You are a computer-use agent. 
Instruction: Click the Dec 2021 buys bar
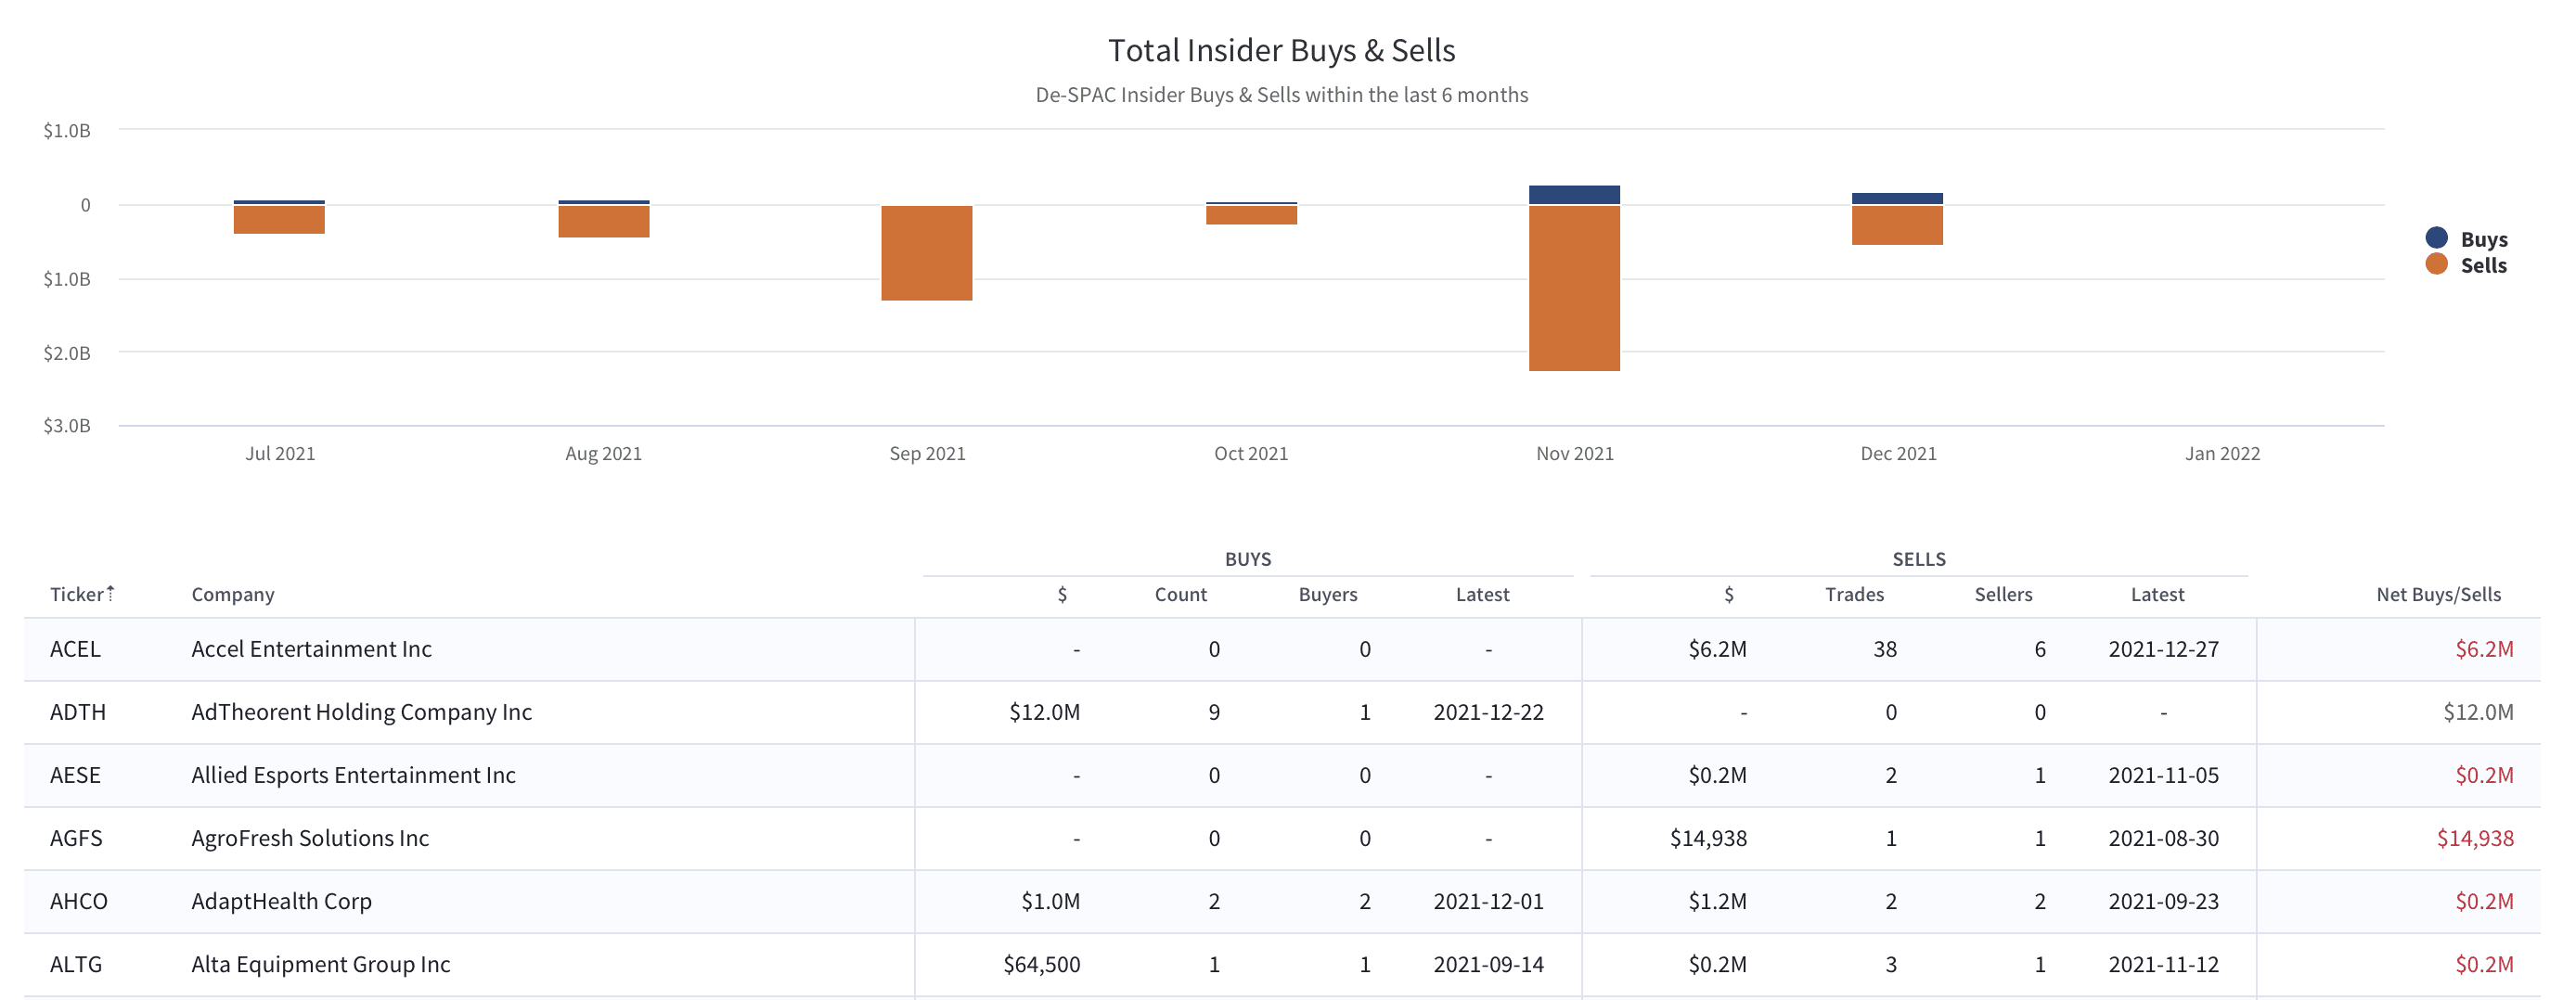pyautogui.click(x=1897, y=198)
